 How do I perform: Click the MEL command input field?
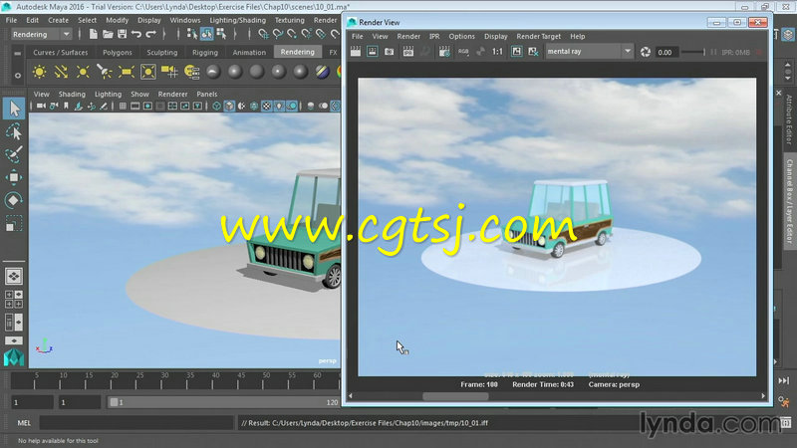tap(136, 422)
